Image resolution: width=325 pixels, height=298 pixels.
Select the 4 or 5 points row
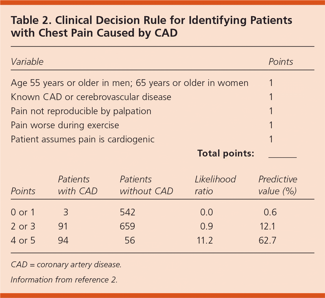click(23, 240)
